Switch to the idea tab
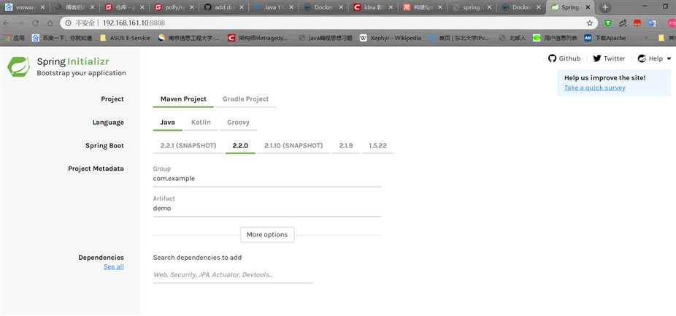The height and width of the screenshot is (316, 676). tap(374, 7)
